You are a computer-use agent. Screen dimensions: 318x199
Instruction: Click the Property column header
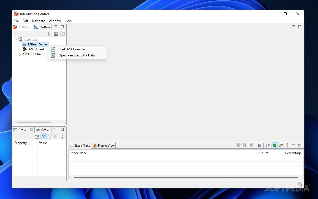(x=25, y=143)
